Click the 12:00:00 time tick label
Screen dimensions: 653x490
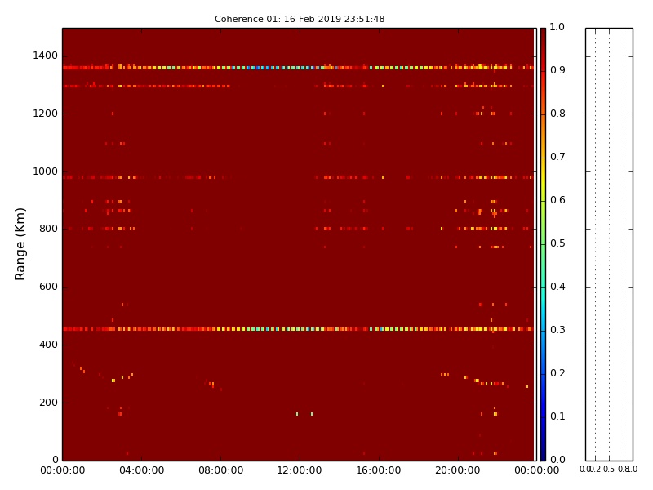click(300, 471)
